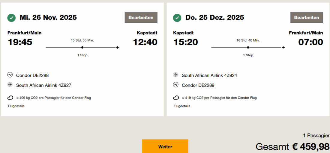Continue with the orange Weiter button

165,146
